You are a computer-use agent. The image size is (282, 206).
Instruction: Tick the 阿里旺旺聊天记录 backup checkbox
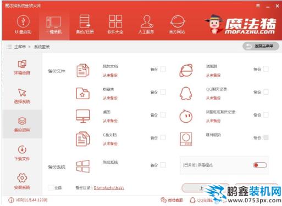pos(266,115)
